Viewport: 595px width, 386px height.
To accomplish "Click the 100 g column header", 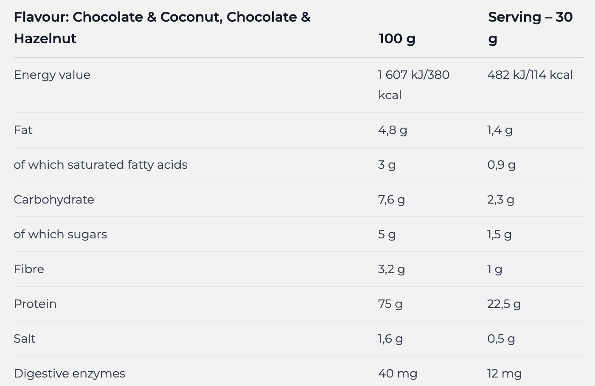I will 397,39.
